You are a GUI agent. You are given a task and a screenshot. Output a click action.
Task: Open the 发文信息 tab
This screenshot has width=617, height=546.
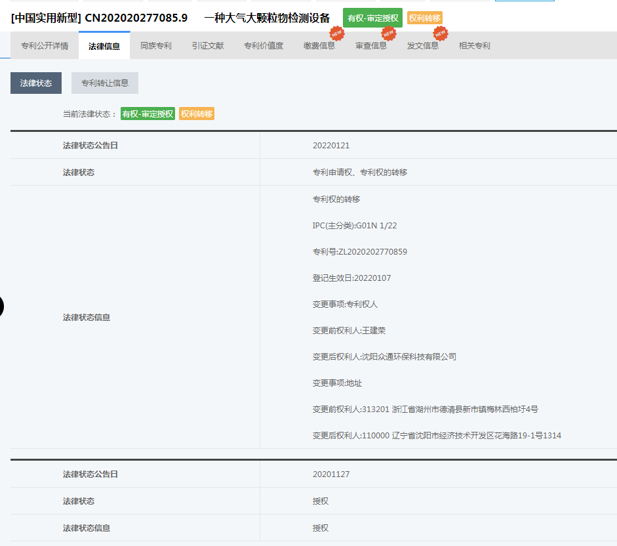pos(423,46)
